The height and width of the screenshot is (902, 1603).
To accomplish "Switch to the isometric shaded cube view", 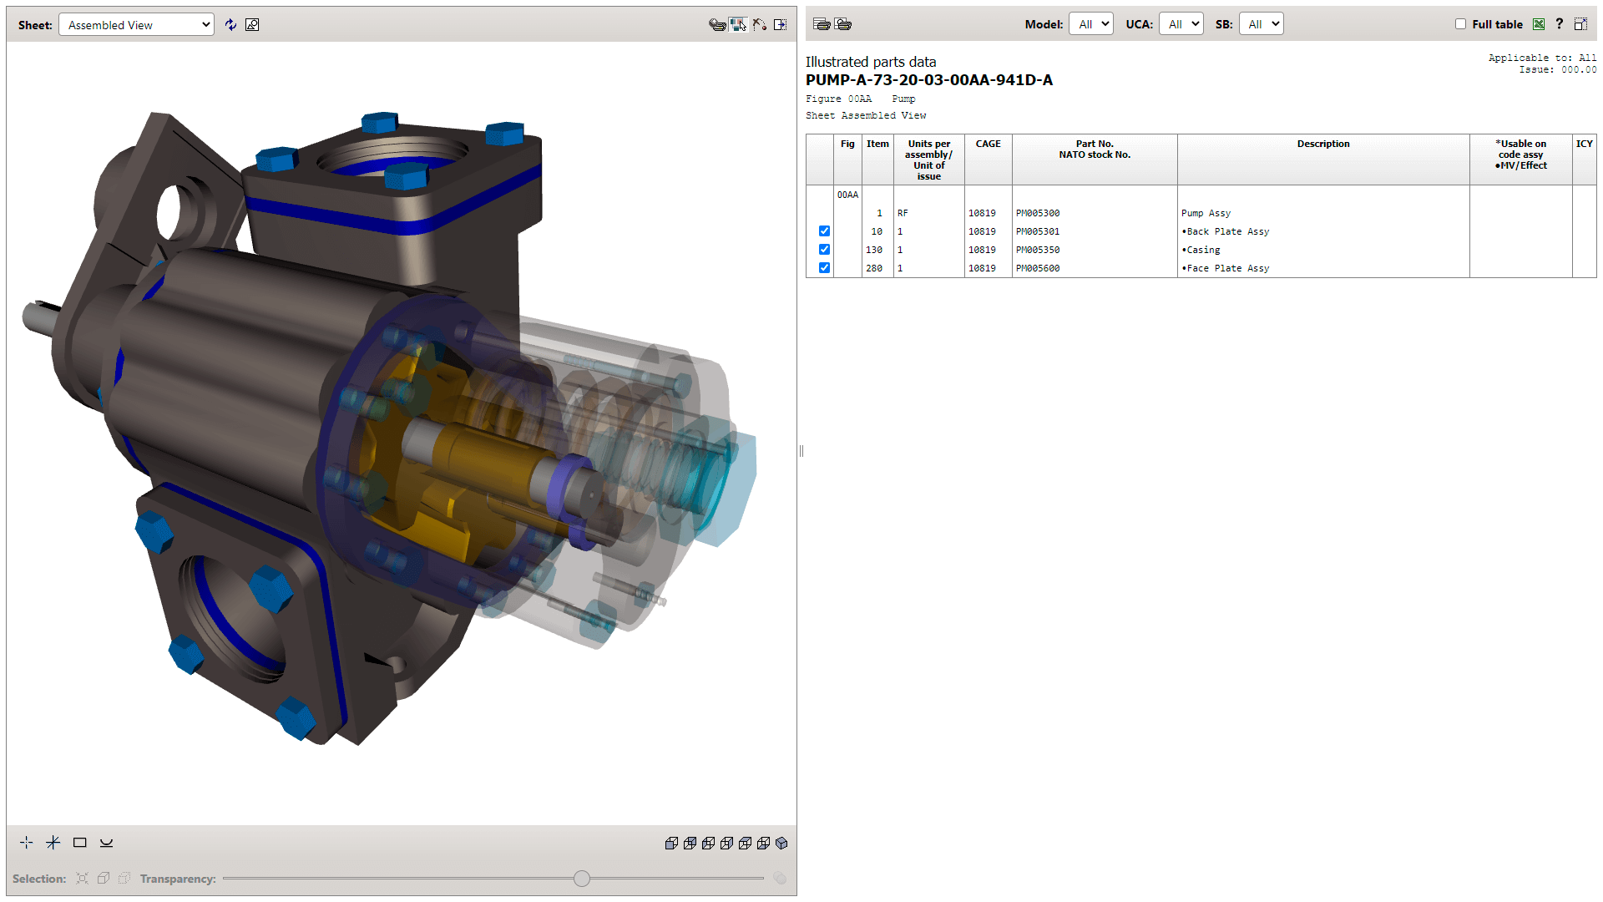I will [x=781, y=844].
